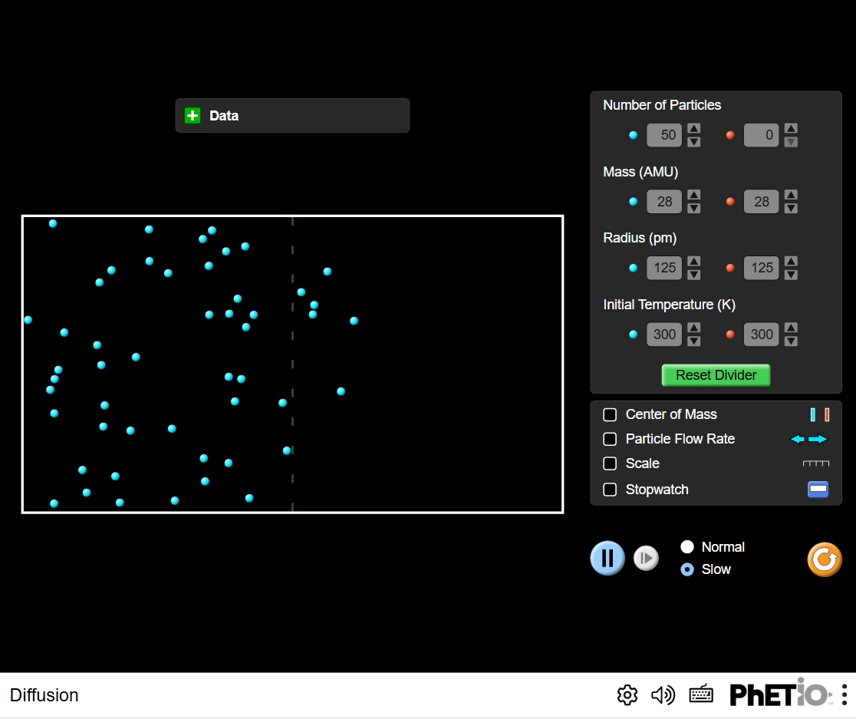
Task: Show the Scale checkbox option
Action: [610, 463]
